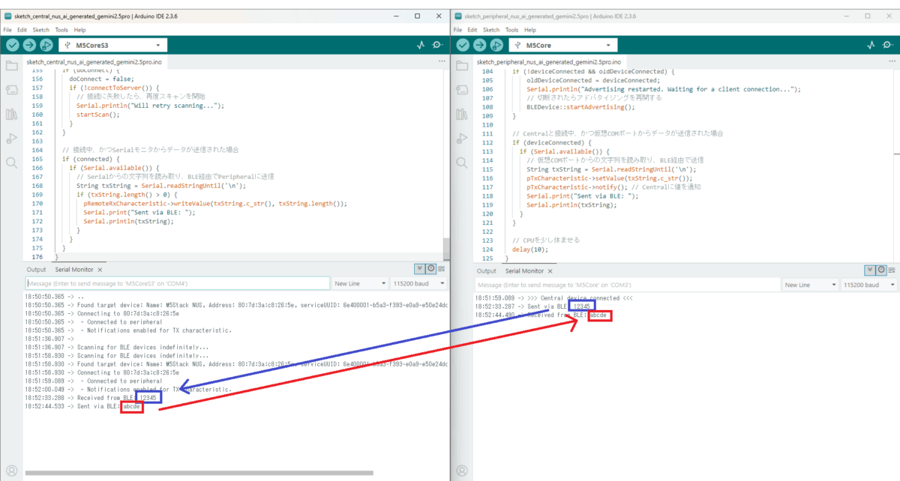Switch to Output tab in M5Core window
The width and height of the screenshot is (900, 481).
(487, 270)
